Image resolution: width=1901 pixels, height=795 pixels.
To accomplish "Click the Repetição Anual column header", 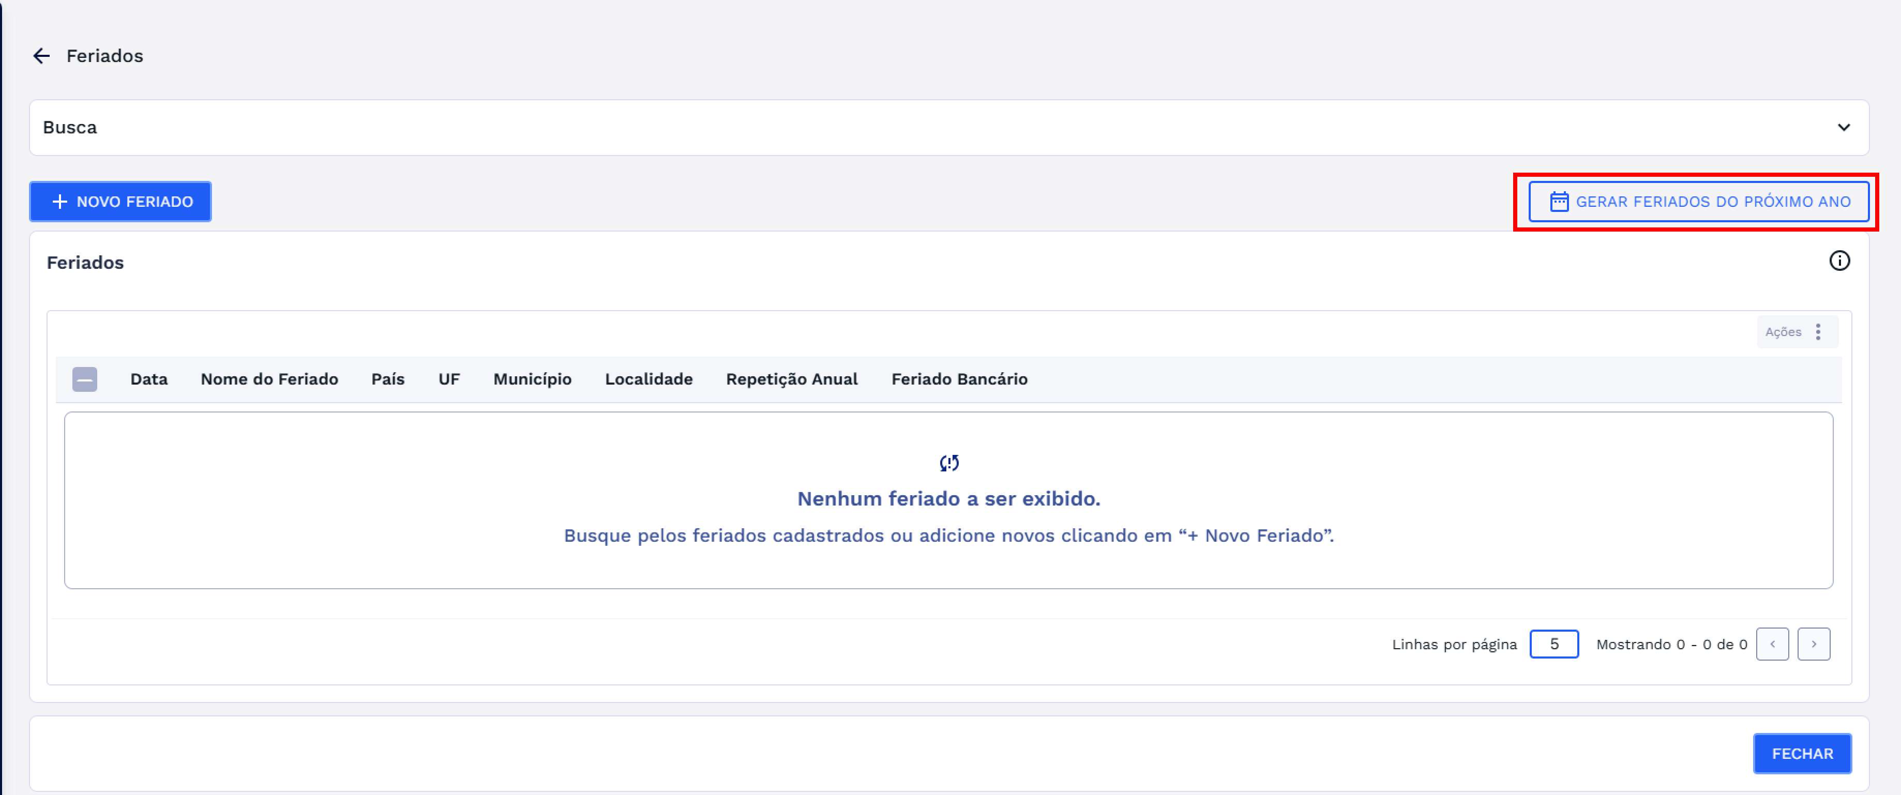I will [x=791, y=379].
